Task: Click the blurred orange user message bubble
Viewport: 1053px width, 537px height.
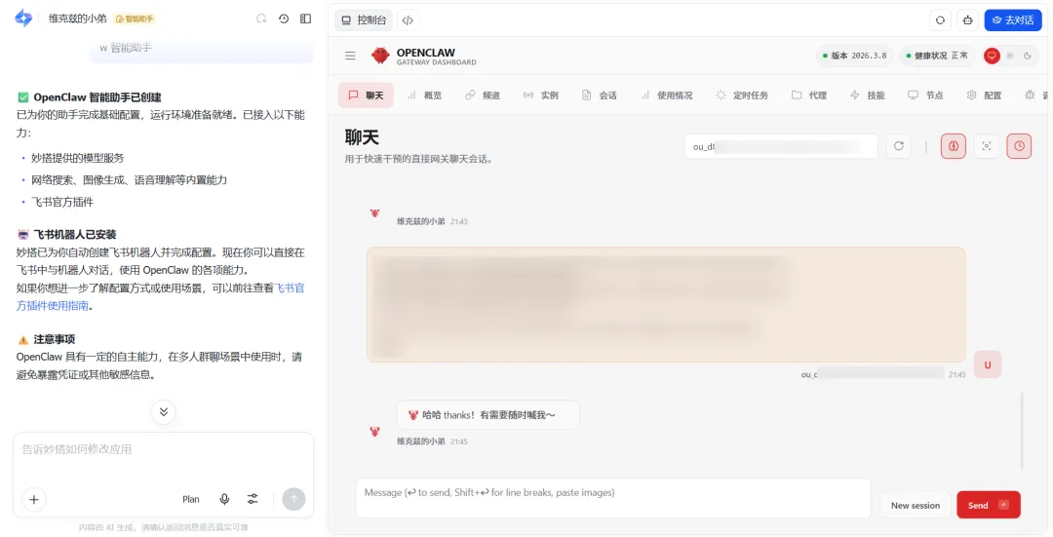Action: pos(666,304)
